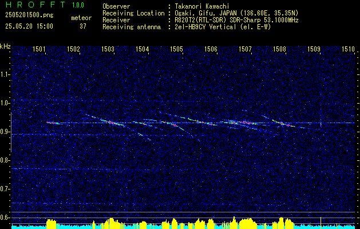The height and width of the screenshot is (229, 360).
Task: Click the 2el-HB9CV antenna description
Action: click(x=222, y=27)
